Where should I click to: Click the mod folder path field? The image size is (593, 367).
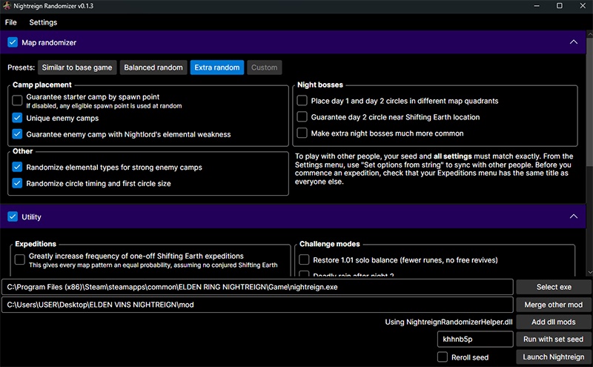257,305
